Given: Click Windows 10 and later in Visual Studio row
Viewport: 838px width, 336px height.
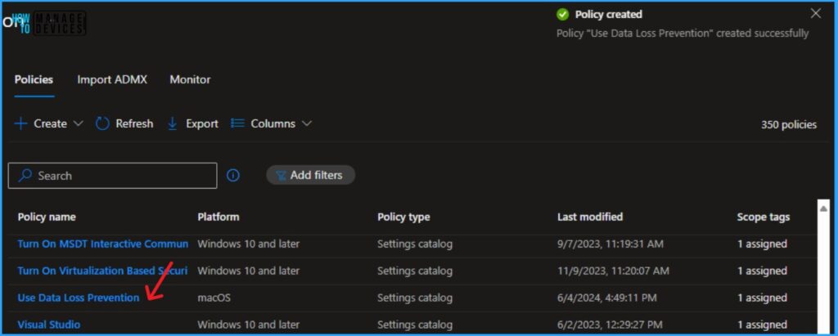Looking at the screenshot, I should point(248,325).
